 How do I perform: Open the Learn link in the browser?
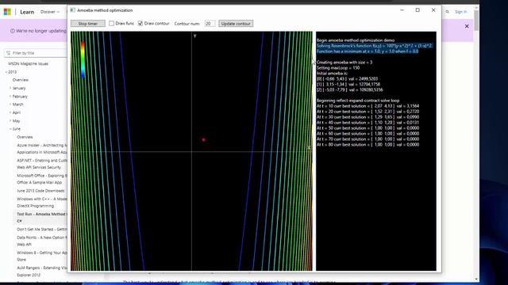pos(27,12)
